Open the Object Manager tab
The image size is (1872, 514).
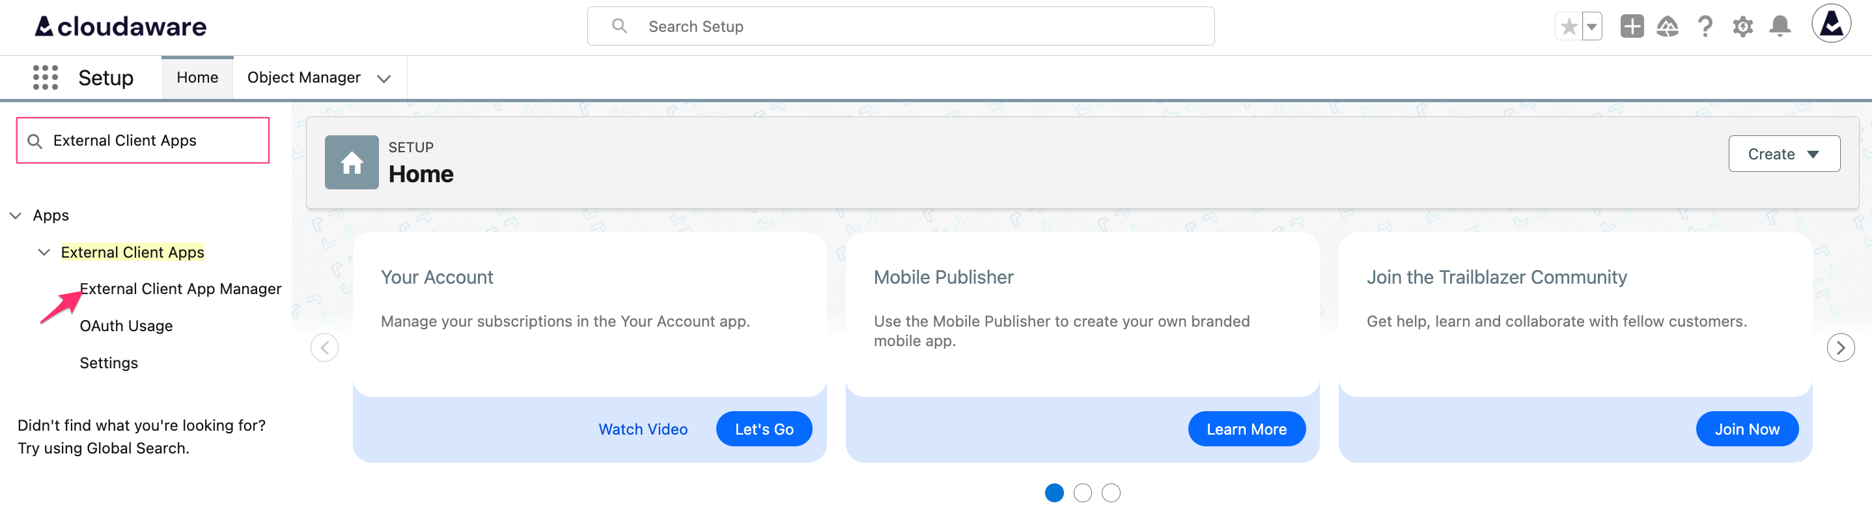tap(304, 77)
